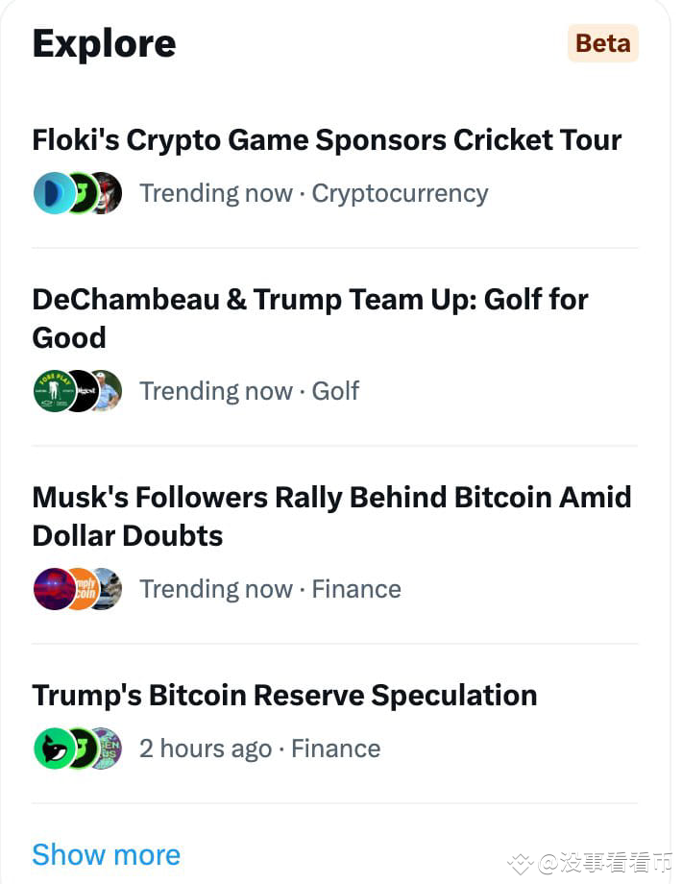Screen dimensions: 682x884
Task: Click the Cryptocurrency category label
Action: (400, 193)
